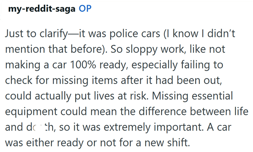Viewport: 253px width, 152px height.
Task: Click the text "Missing essential"
Action: point(192,96)
